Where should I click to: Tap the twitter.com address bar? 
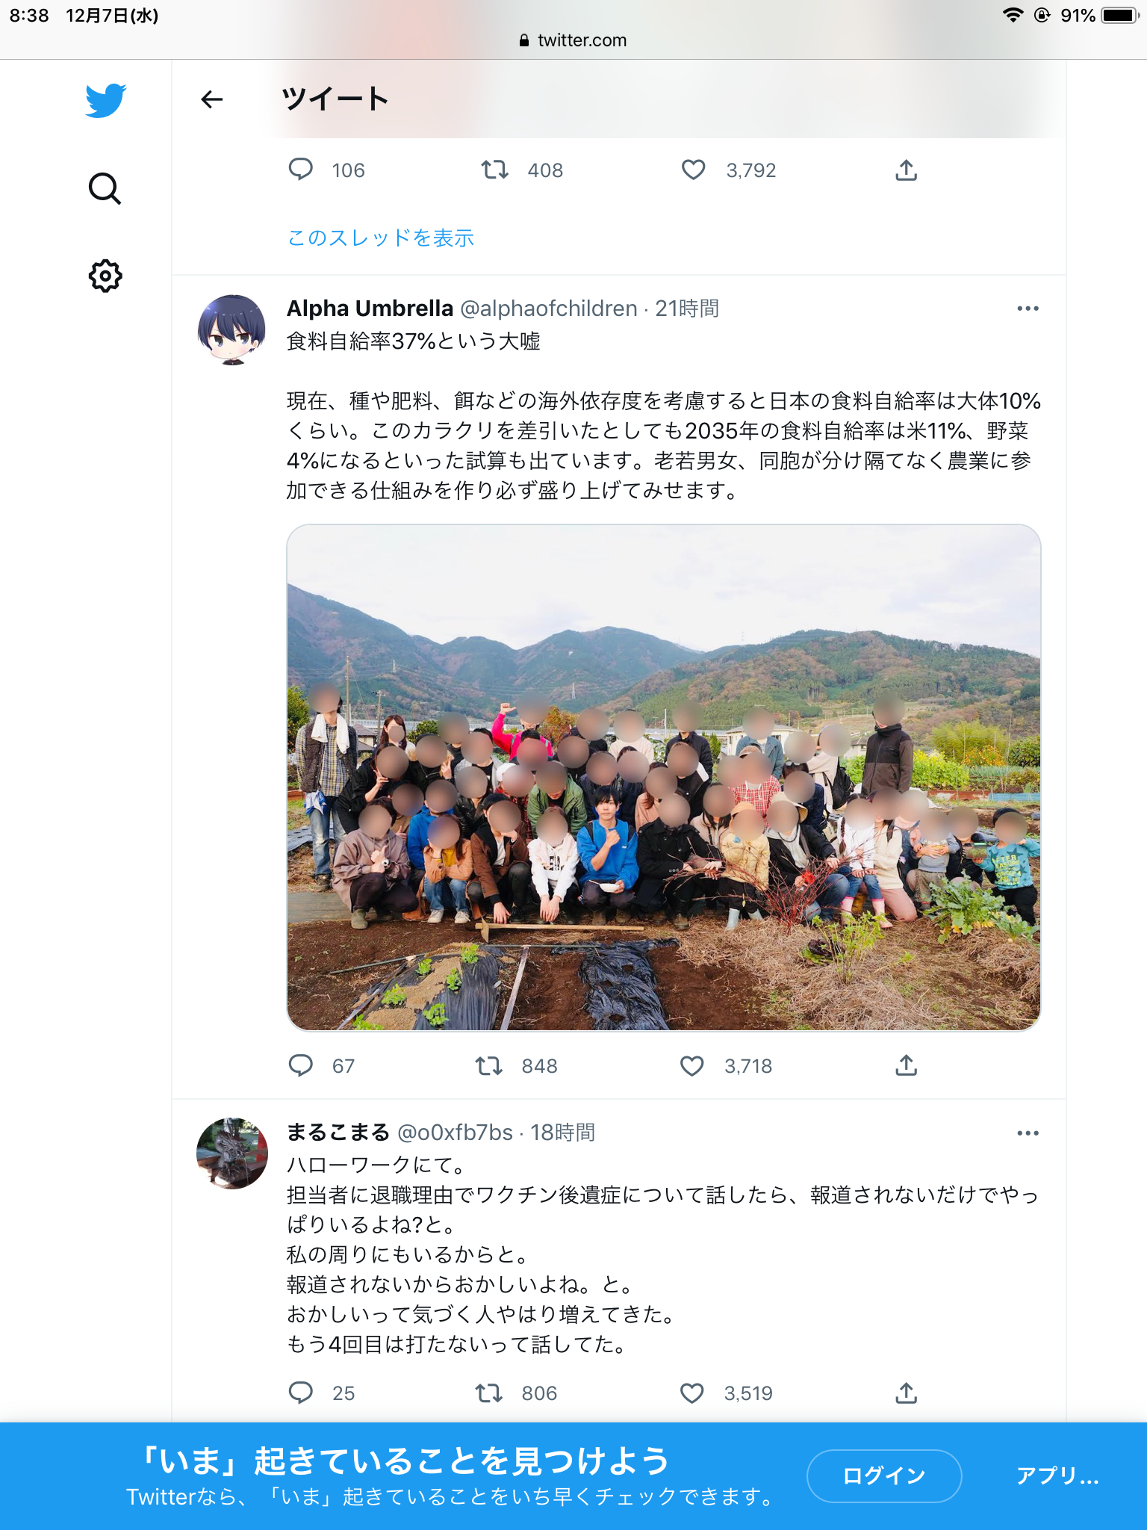[573, 40]
